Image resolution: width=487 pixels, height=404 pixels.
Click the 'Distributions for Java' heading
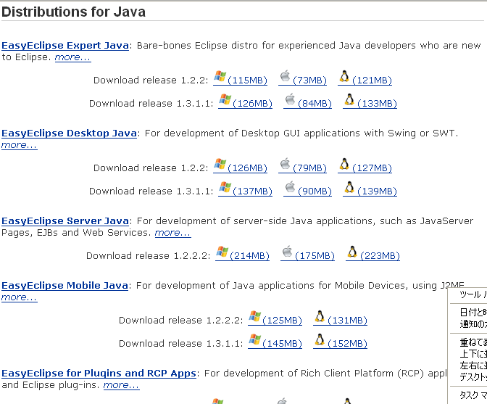[x=74, y=12]
